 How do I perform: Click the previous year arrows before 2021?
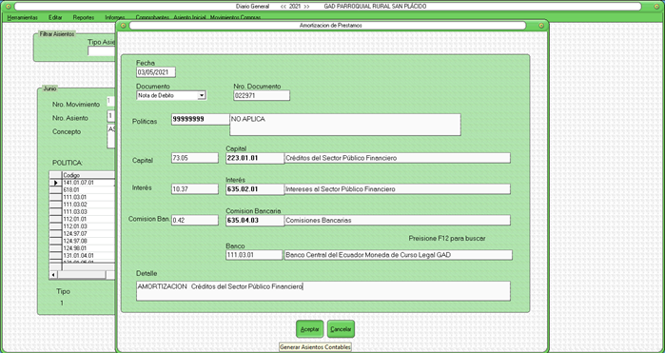pos(284,7)
